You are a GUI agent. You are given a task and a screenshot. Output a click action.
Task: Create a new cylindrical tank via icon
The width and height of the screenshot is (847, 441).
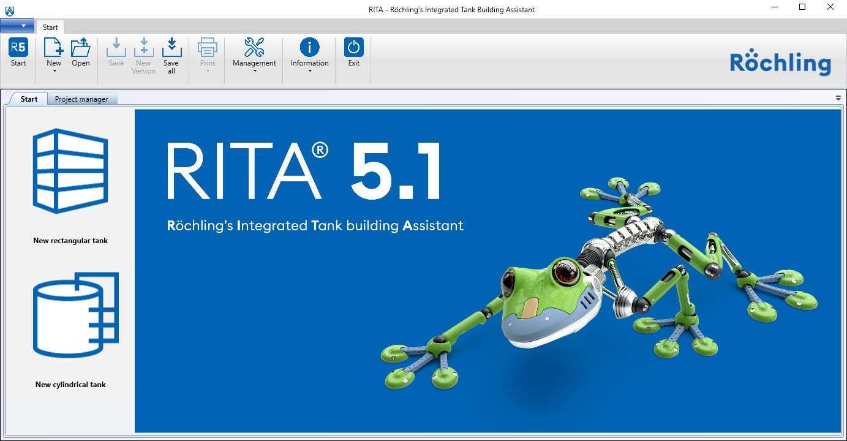(75, 315)
